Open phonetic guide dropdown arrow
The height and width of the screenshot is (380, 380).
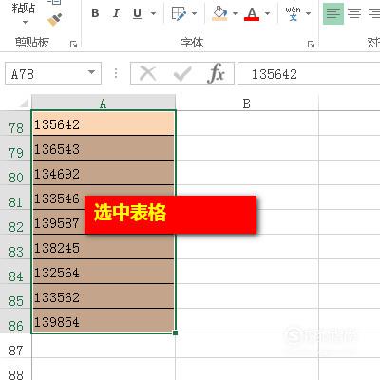pyautogui.click(x=308, y=13)
